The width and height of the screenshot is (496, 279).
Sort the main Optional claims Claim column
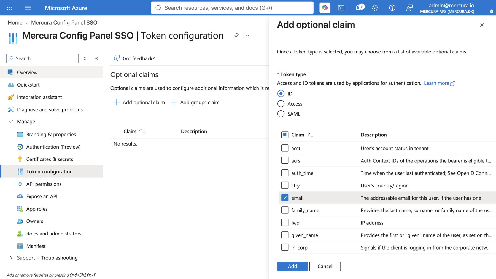[x=142, y=131]
